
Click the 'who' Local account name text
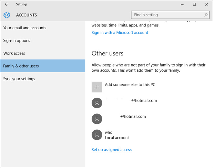109,133
